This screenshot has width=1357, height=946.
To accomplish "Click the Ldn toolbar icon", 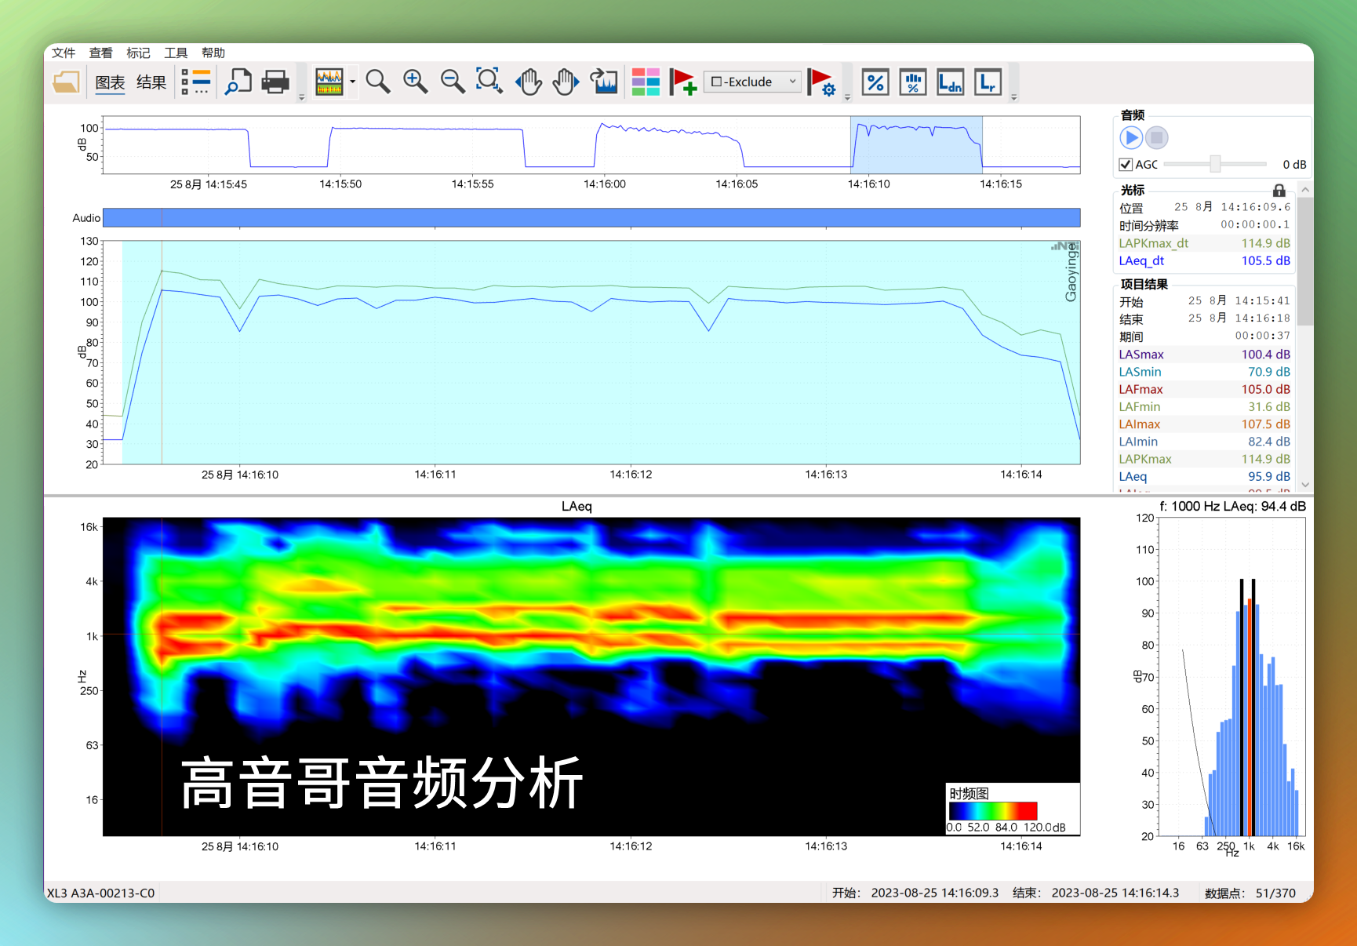I will (x=951, y=82).
